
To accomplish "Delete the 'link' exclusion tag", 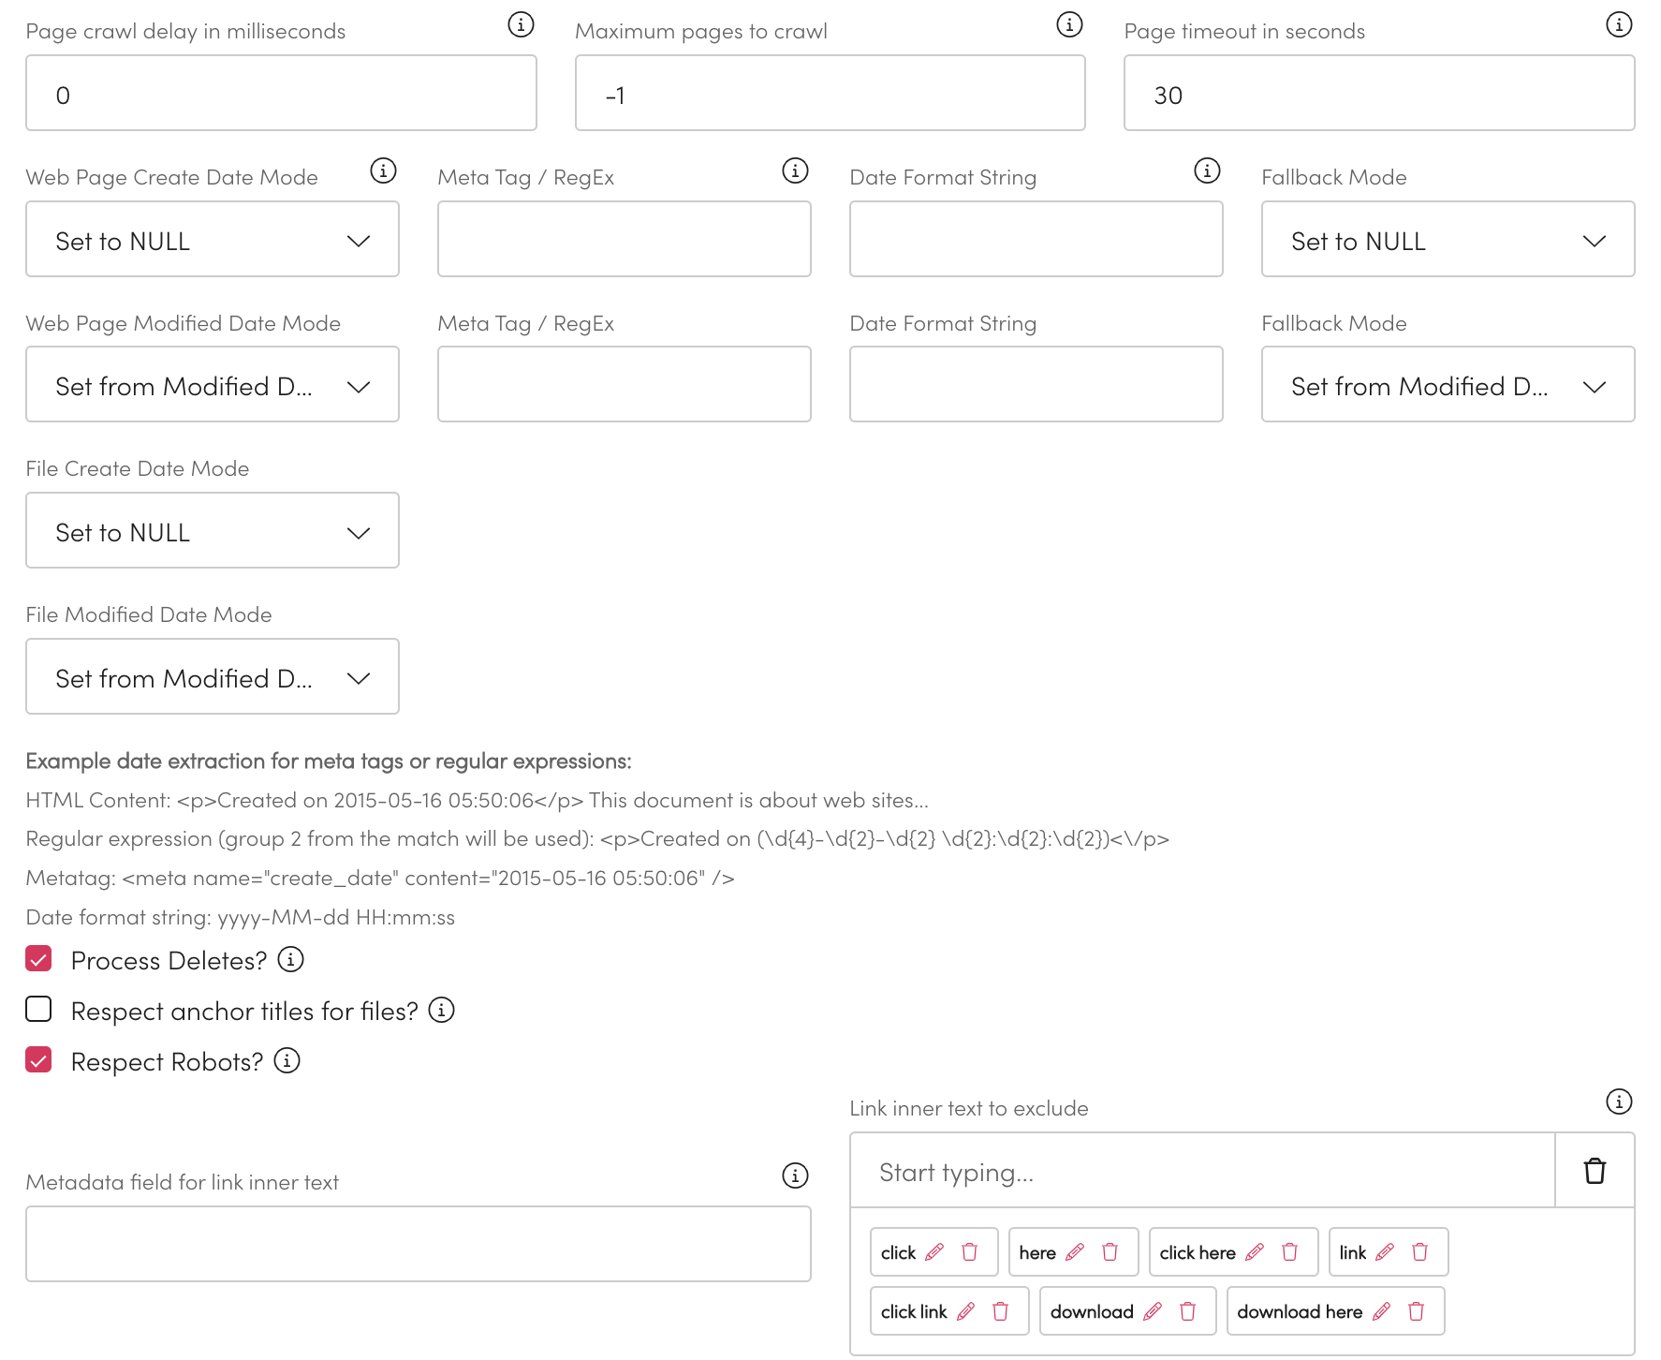I will [1419, 1252].
